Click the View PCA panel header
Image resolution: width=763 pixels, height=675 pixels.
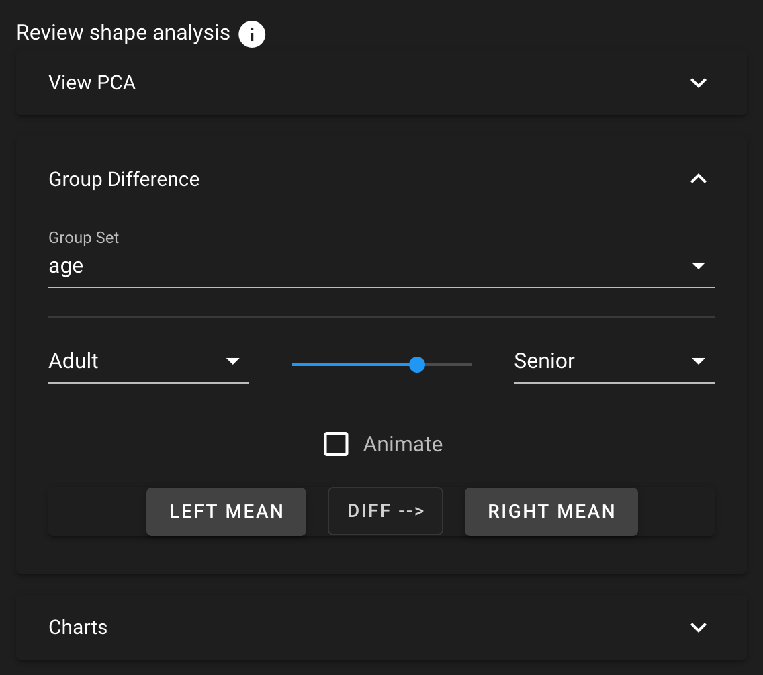[381, 83]
